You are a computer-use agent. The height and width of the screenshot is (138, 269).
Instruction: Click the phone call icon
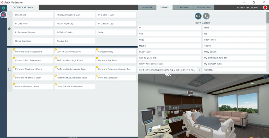coord(206,16)
